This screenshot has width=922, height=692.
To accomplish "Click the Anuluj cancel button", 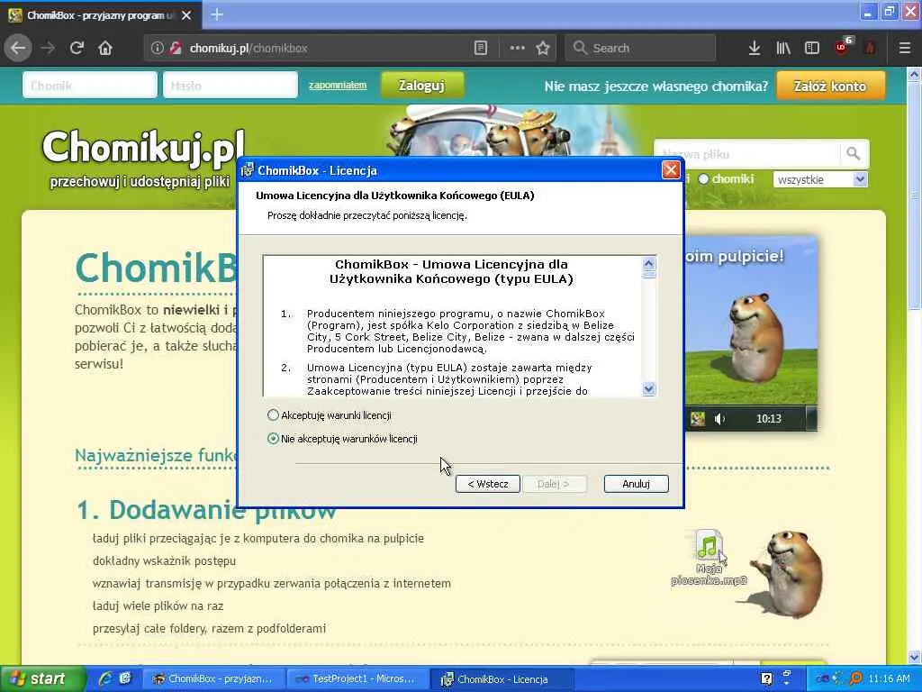I will [637, 484].
